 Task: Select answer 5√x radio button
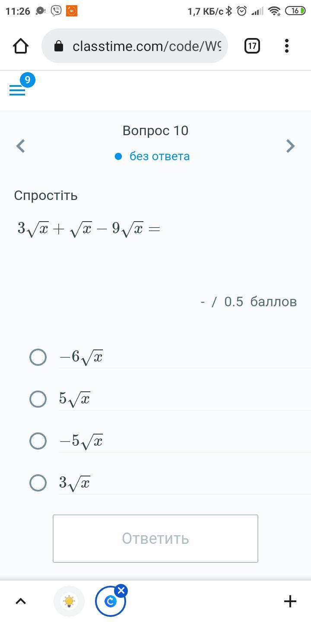click(38, 399)
